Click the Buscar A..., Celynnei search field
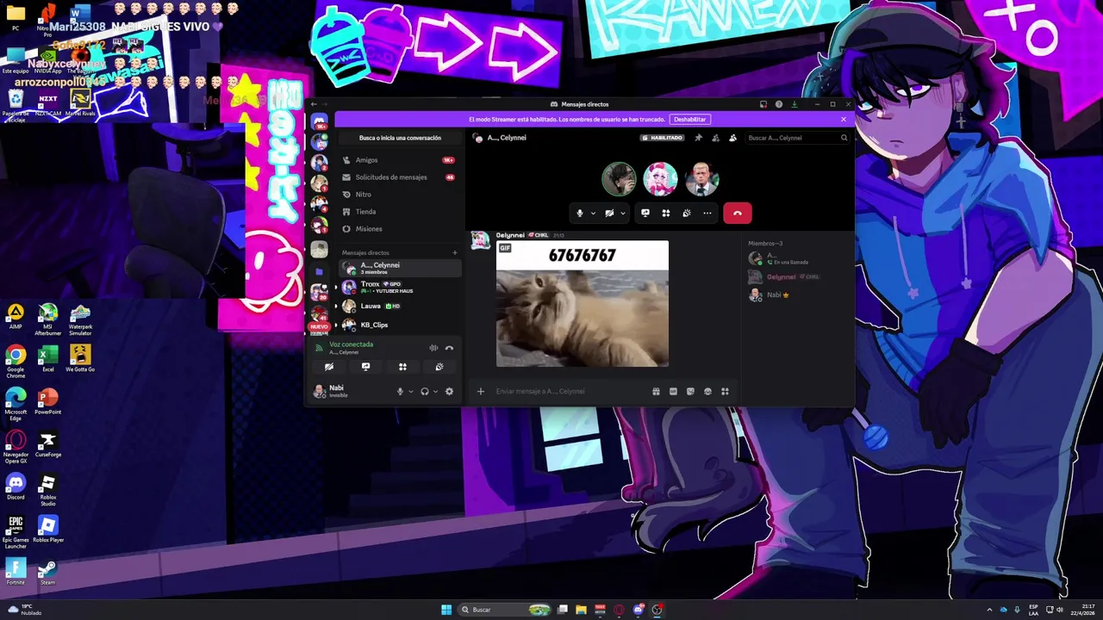The height and width of the screenshot is (620, 1103). [x=798, y=138]
